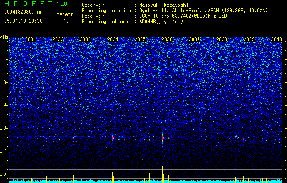Click observer name Masayuki Kobayashi
This screenshot has height=183, width=287.
pyautogui.click(x=163, y=5)
